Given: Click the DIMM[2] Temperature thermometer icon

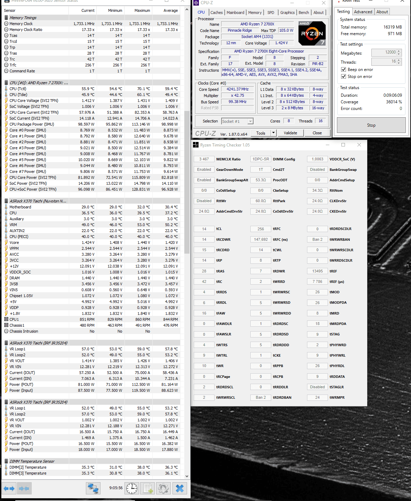Looking at the screenshot, I should [x=6, y=467].
